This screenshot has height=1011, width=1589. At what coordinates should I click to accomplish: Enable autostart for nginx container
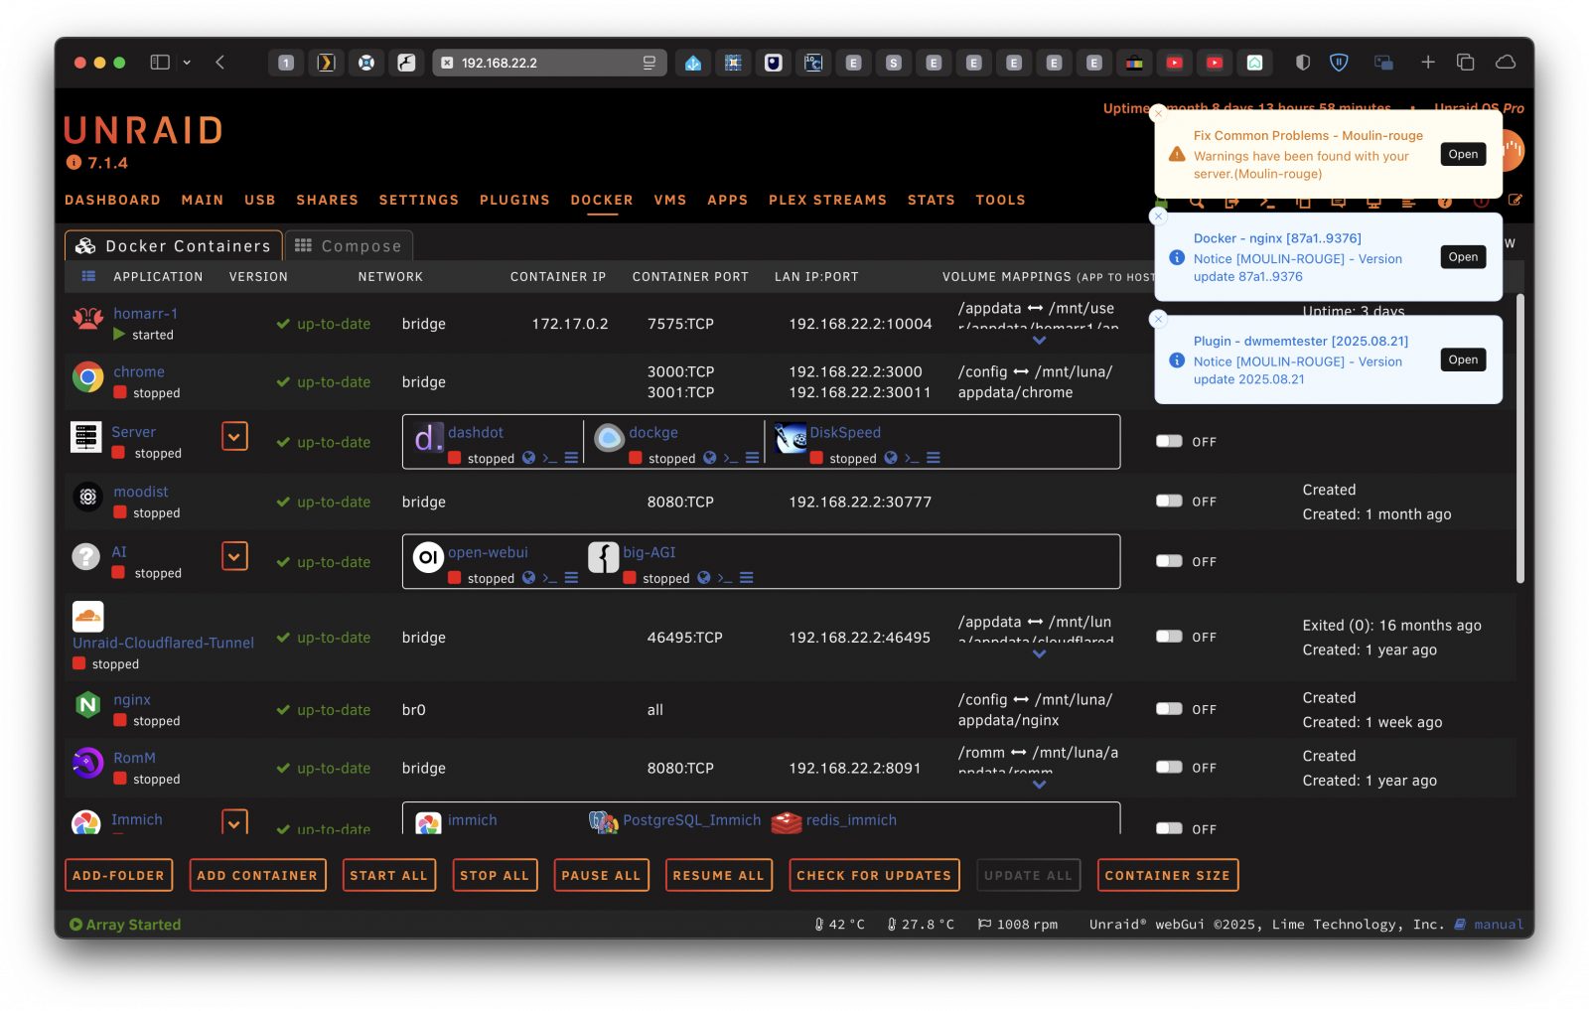pos(1169,709)
